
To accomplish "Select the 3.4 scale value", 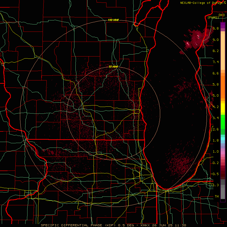I will pos(216,118).
